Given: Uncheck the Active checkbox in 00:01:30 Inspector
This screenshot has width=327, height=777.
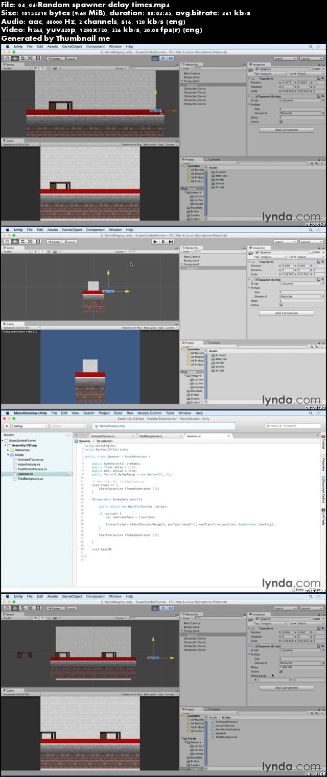Looking at the screenshot, I should 281,305.
